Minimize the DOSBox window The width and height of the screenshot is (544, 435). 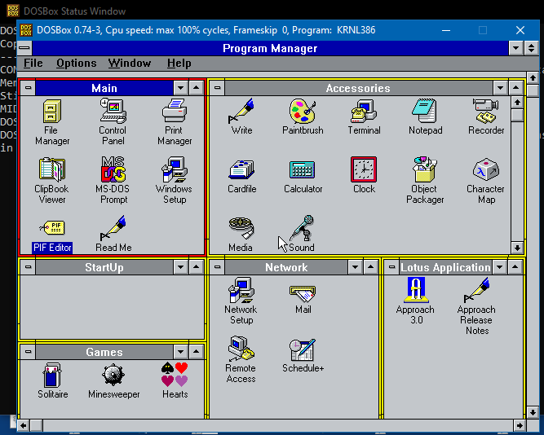(x=446, y=30)
